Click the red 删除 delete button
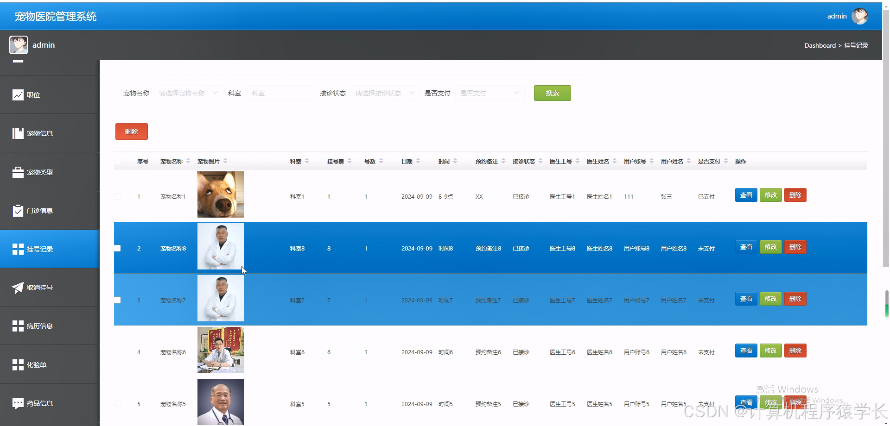890x426 pixels. (131, 131)
